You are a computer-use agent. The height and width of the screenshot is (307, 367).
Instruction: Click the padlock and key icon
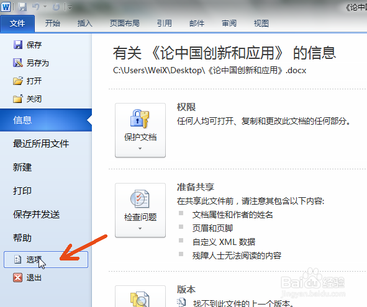click(x=140, y=118)
